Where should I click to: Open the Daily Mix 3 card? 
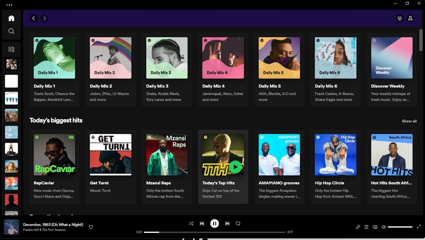tap(167, 70)
